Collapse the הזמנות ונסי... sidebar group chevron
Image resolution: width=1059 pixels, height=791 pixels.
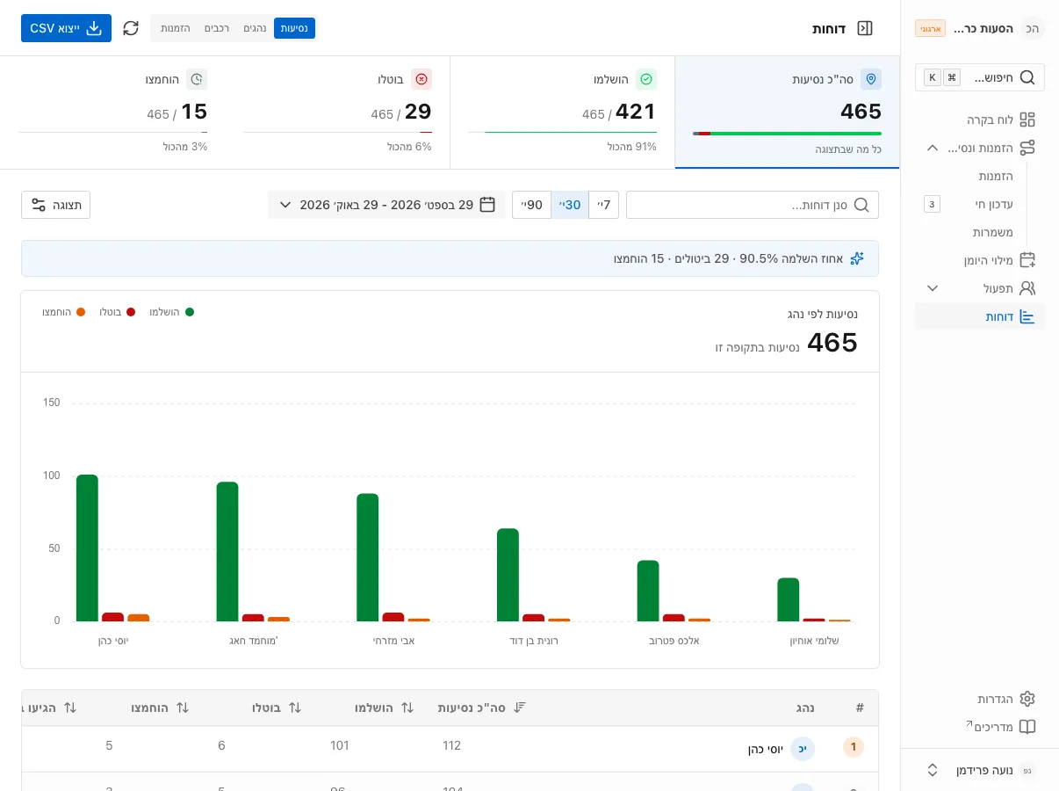[x=933, y=148]
